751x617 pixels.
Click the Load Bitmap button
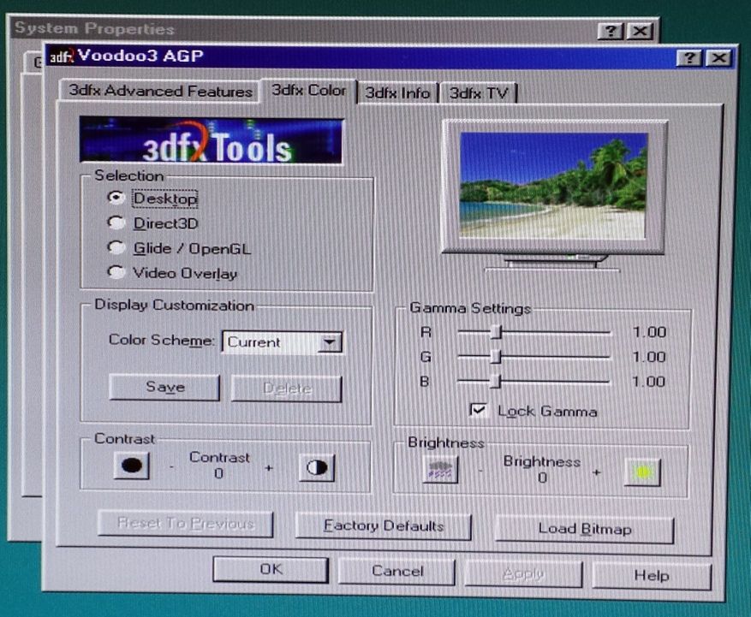coord(585,529)
